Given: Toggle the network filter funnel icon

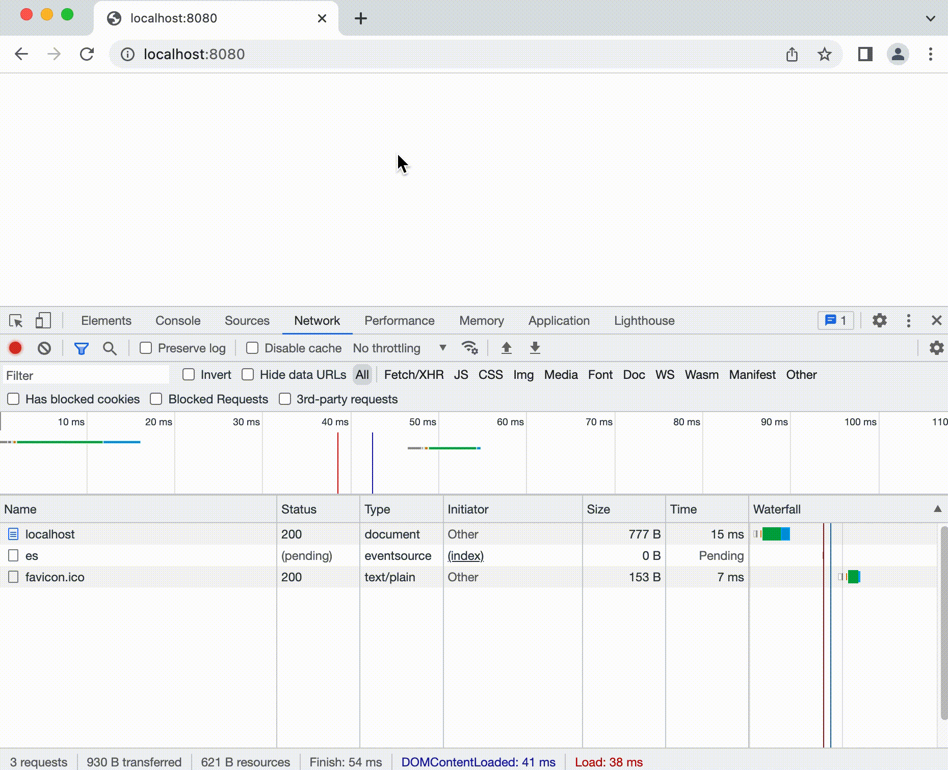Looking at the screenshot, I should click(x=82, y=349).
